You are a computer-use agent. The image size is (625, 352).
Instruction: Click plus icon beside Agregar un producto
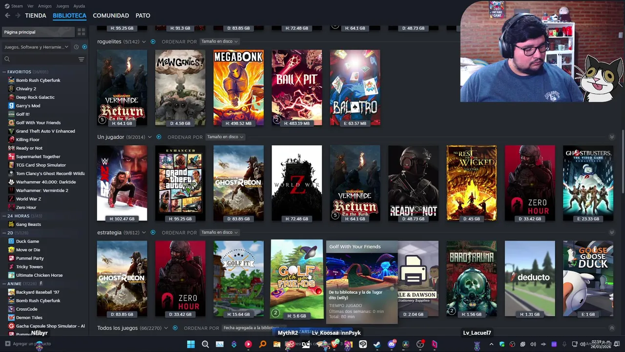pos(7,344)
